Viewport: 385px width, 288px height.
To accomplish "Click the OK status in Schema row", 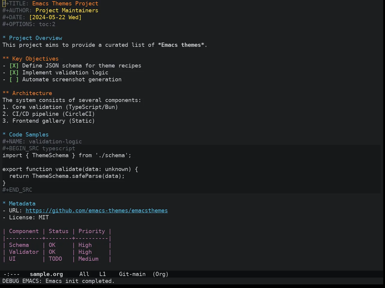I will (52, 245).
